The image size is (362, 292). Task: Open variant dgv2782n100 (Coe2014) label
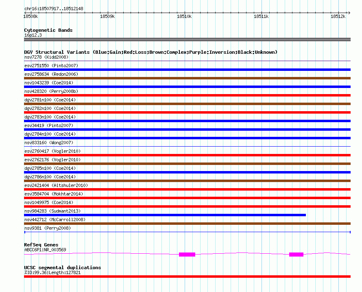click(50, 108)
